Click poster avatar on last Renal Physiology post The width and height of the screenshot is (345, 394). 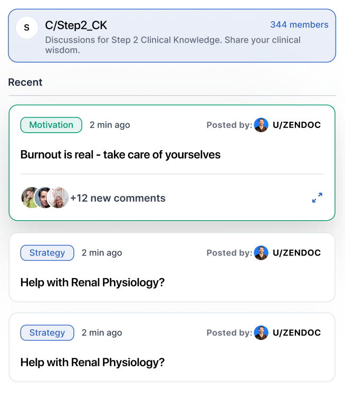261,333
